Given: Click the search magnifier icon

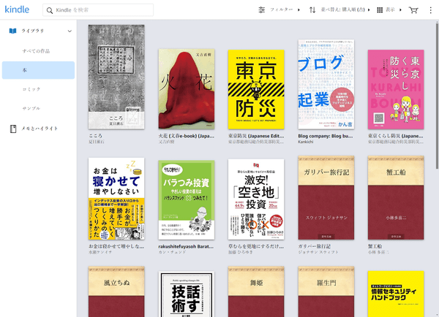Looking at the screenshot, I should 49,10.
